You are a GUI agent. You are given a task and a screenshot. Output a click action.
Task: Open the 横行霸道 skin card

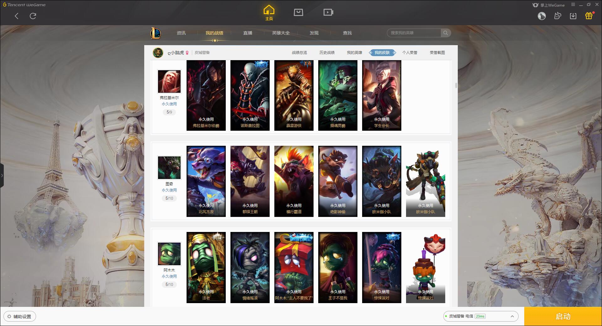[294, 181]
